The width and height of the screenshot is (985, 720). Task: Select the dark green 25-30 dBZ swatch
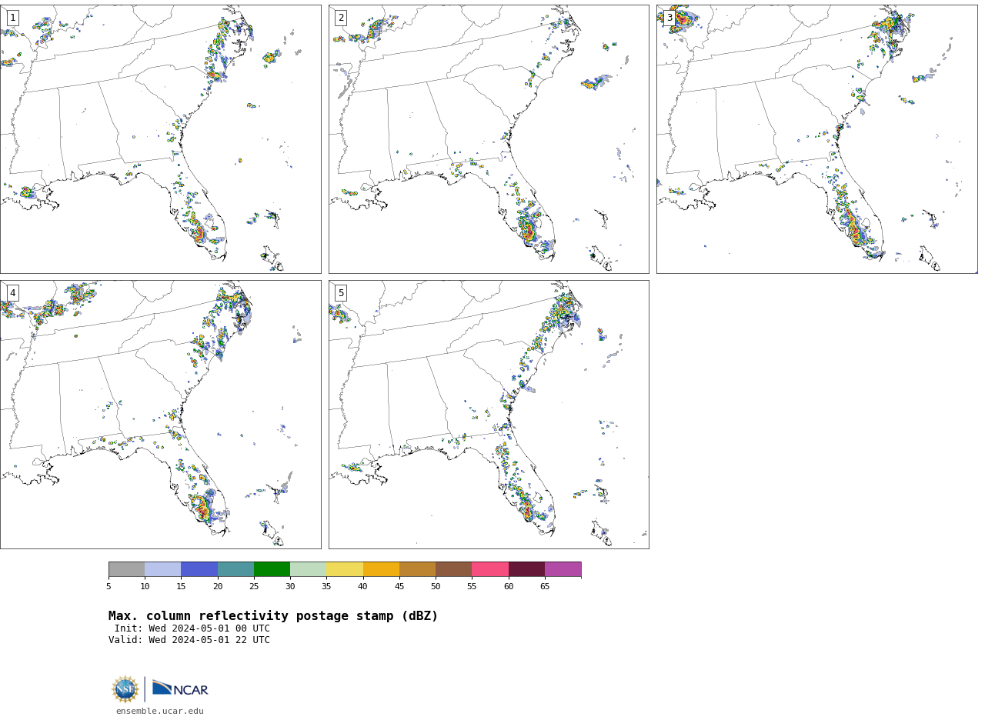coord(272,569)
